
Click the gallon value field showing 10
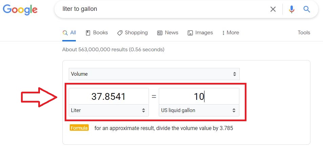click(x=199, y=96)
